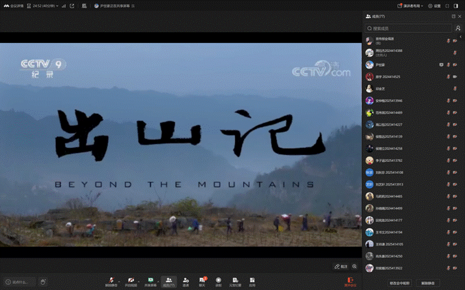The image size is (465, 290).
Task: Click the red Leave Meeting button
Action: click(350, 281)
